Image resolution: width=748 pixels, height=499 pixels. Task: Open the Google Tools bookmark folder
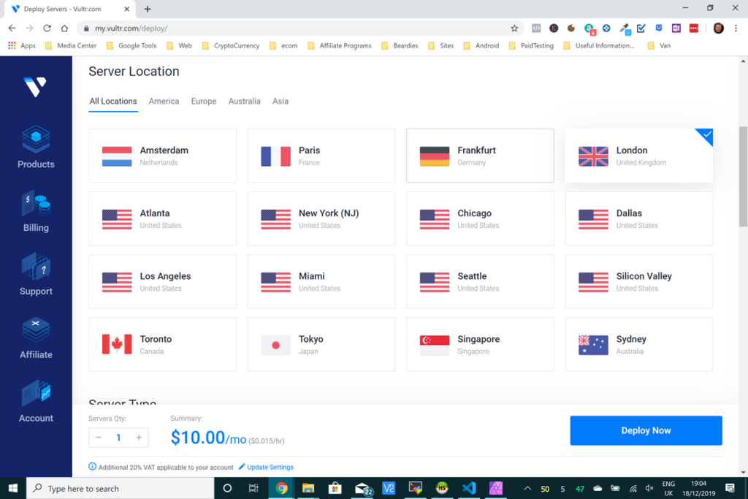(x=131, y=45)
